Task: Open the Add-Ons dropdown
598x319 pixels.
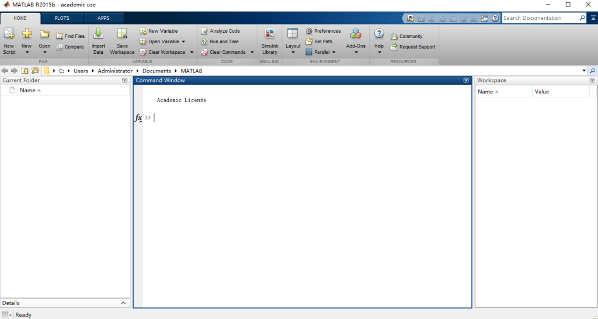Action: pyautogui.click(x=356, y=52)
